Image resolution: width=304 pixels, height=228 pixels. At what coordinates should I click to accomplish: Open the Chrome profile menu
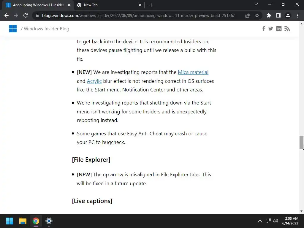point(288,15)
